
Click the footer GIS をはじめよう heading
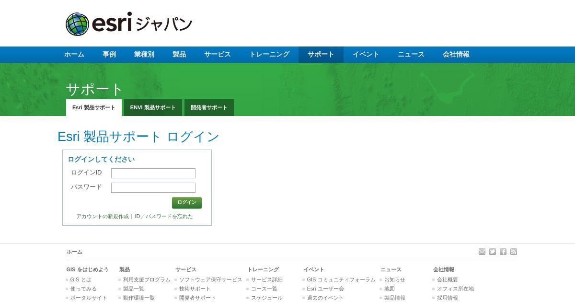[88, 269]
